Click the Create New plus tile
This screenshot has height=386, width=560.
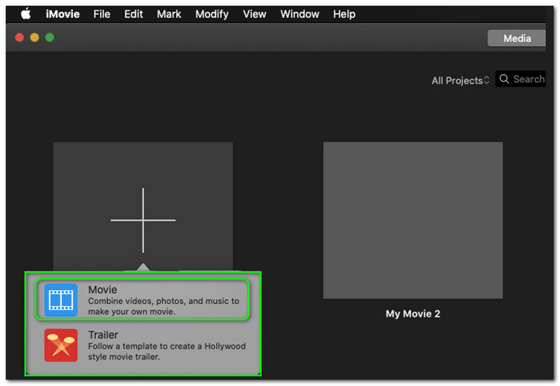pyautogui.click(x=143, y=206)
